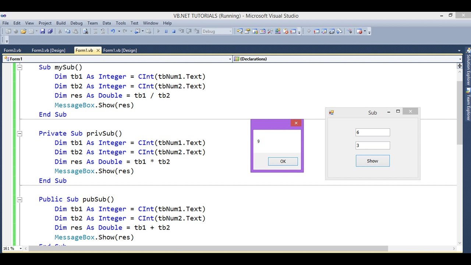Click the Undo arrow icon
The width and height of the screenshot is (471, 265).
(x=113, y=31)
